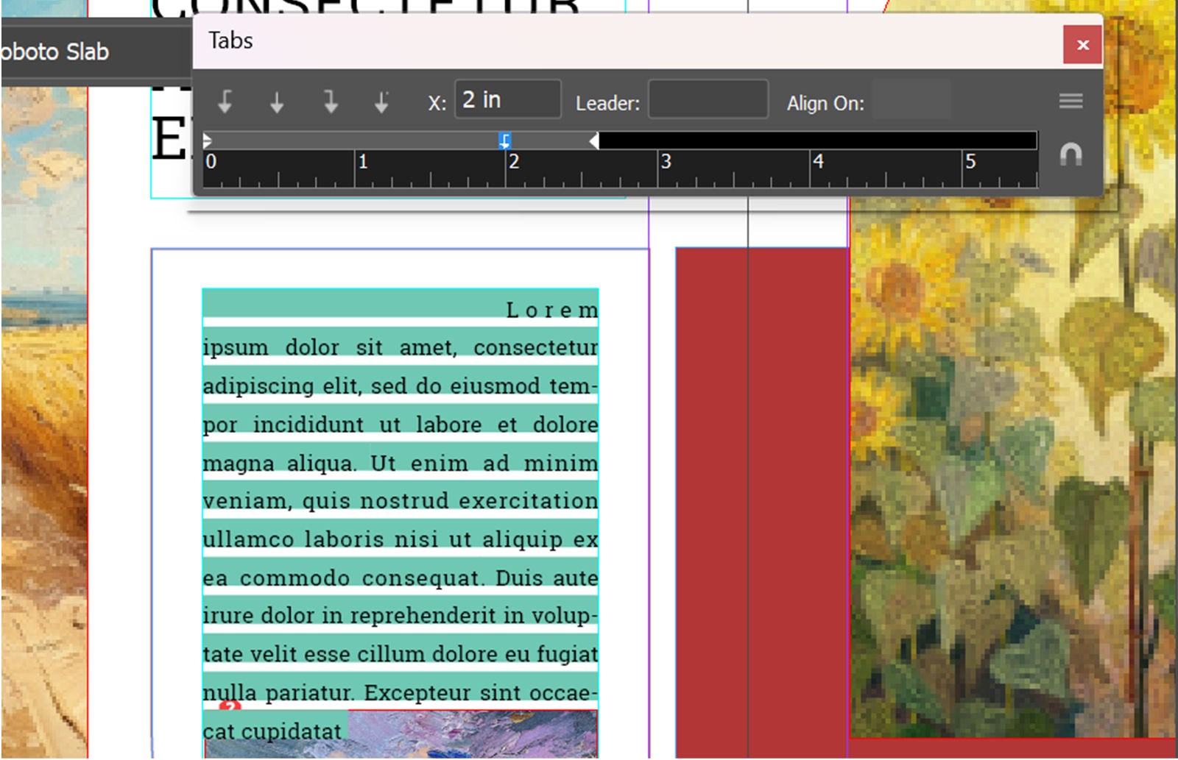Click the text line beginning tate velit esse
This screenshot has height=760, width=1178.
coord(401,654)
